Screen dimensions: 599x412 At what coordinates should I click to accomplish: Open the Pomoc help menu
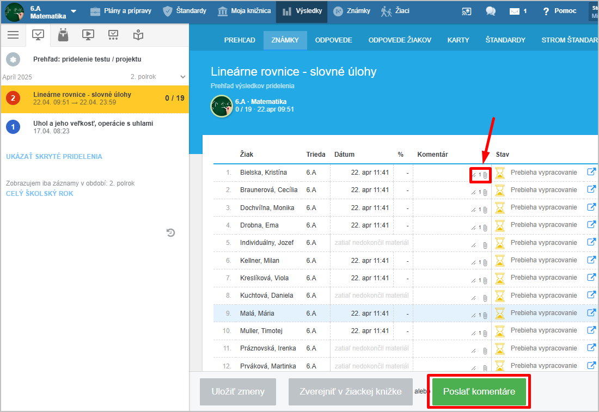(559, 11)
